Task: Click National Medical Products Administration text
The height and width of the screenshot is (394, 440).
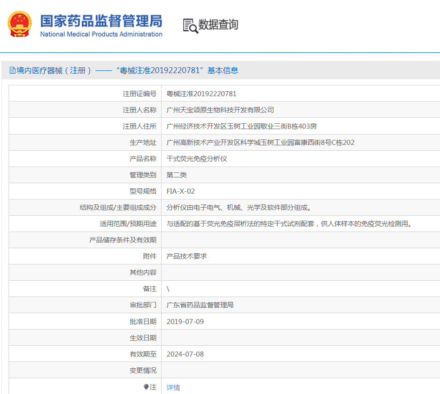Action: (x=101, y=34)
